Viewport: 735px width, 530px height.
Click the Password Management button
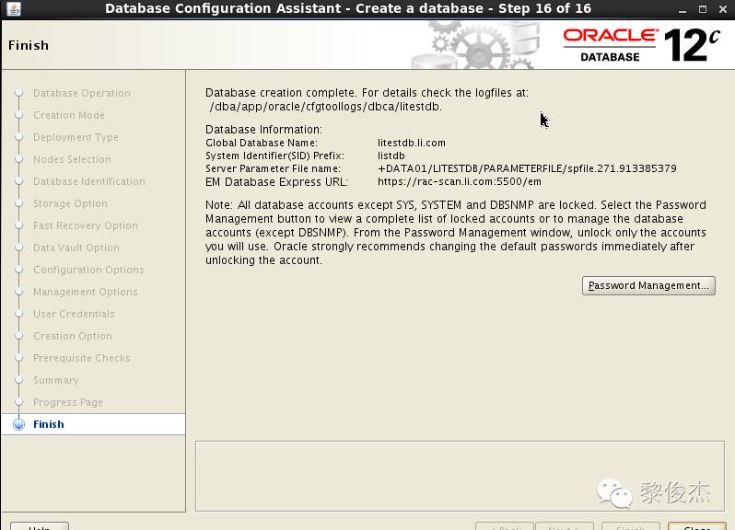pos(648,285)
